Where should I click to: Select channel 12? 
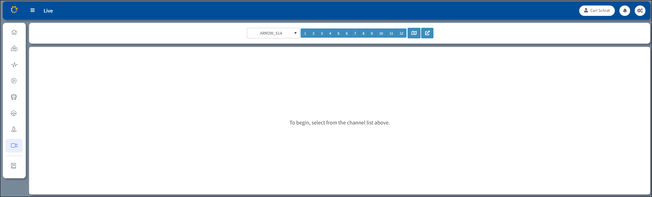(401, 33)
